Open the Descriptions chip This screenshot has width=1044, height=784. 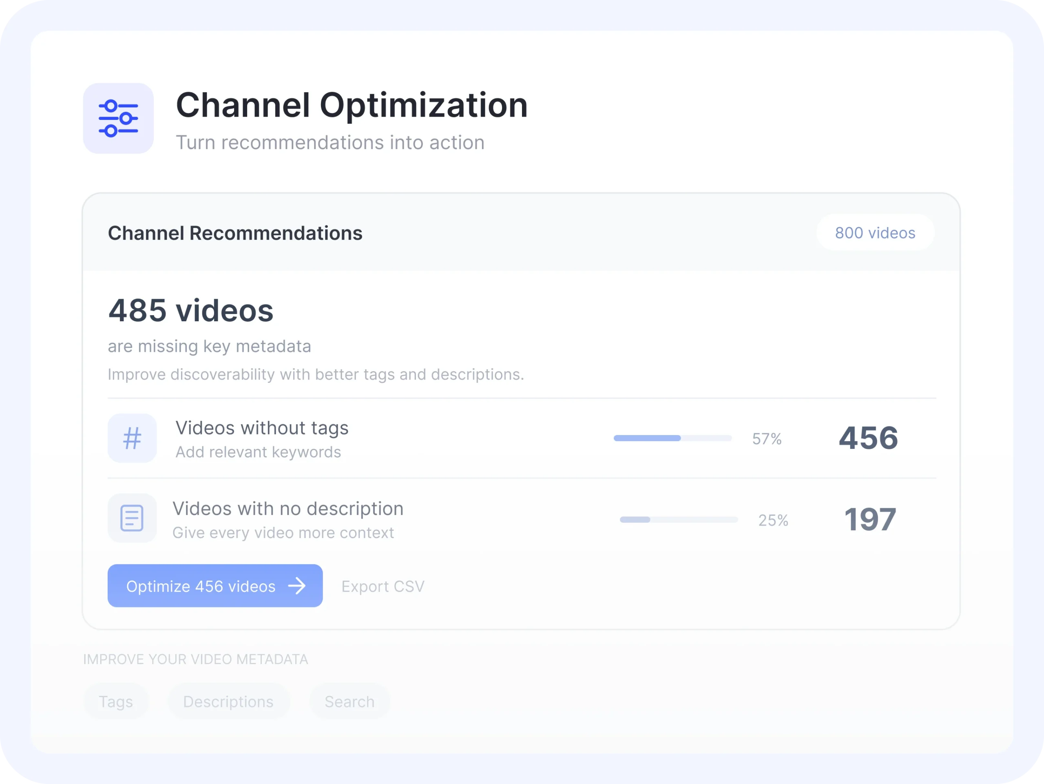[x=228, y=702]
